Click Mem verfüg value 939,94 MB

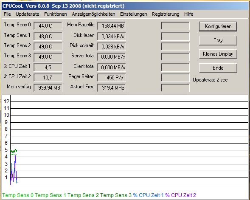(48, 88)
